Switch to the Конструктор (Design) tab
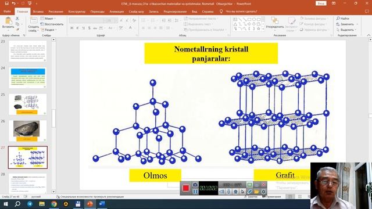 [x=77, y=12]
